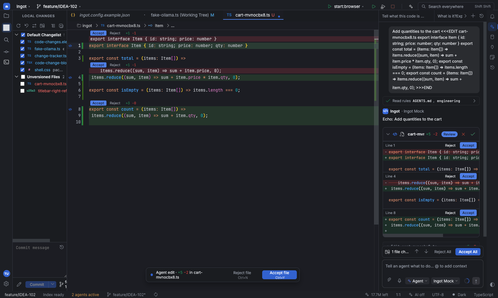Click the Debug run icon in top toolbar

[x=383, y=6]
